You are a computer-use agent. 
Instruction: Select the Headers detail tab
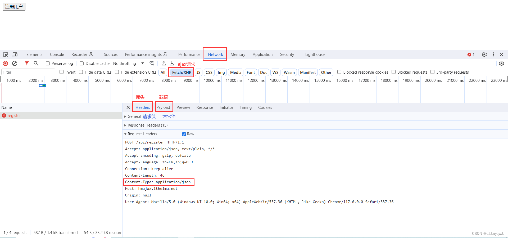[143, 107]
